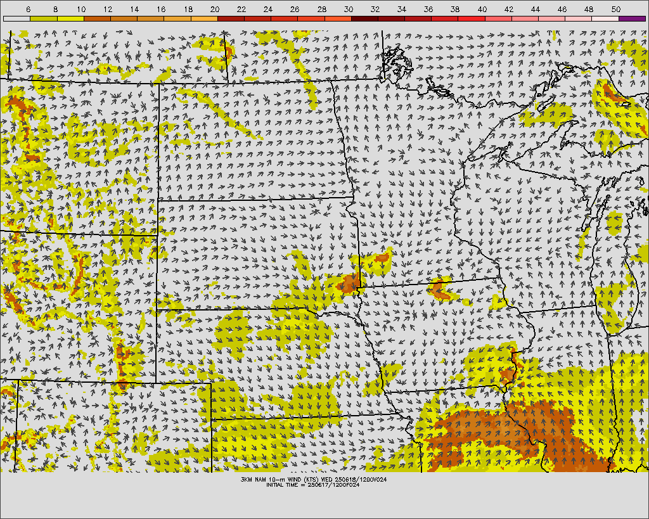Click the legend label "48"
The image size is (649, 519).
[589, 9]
